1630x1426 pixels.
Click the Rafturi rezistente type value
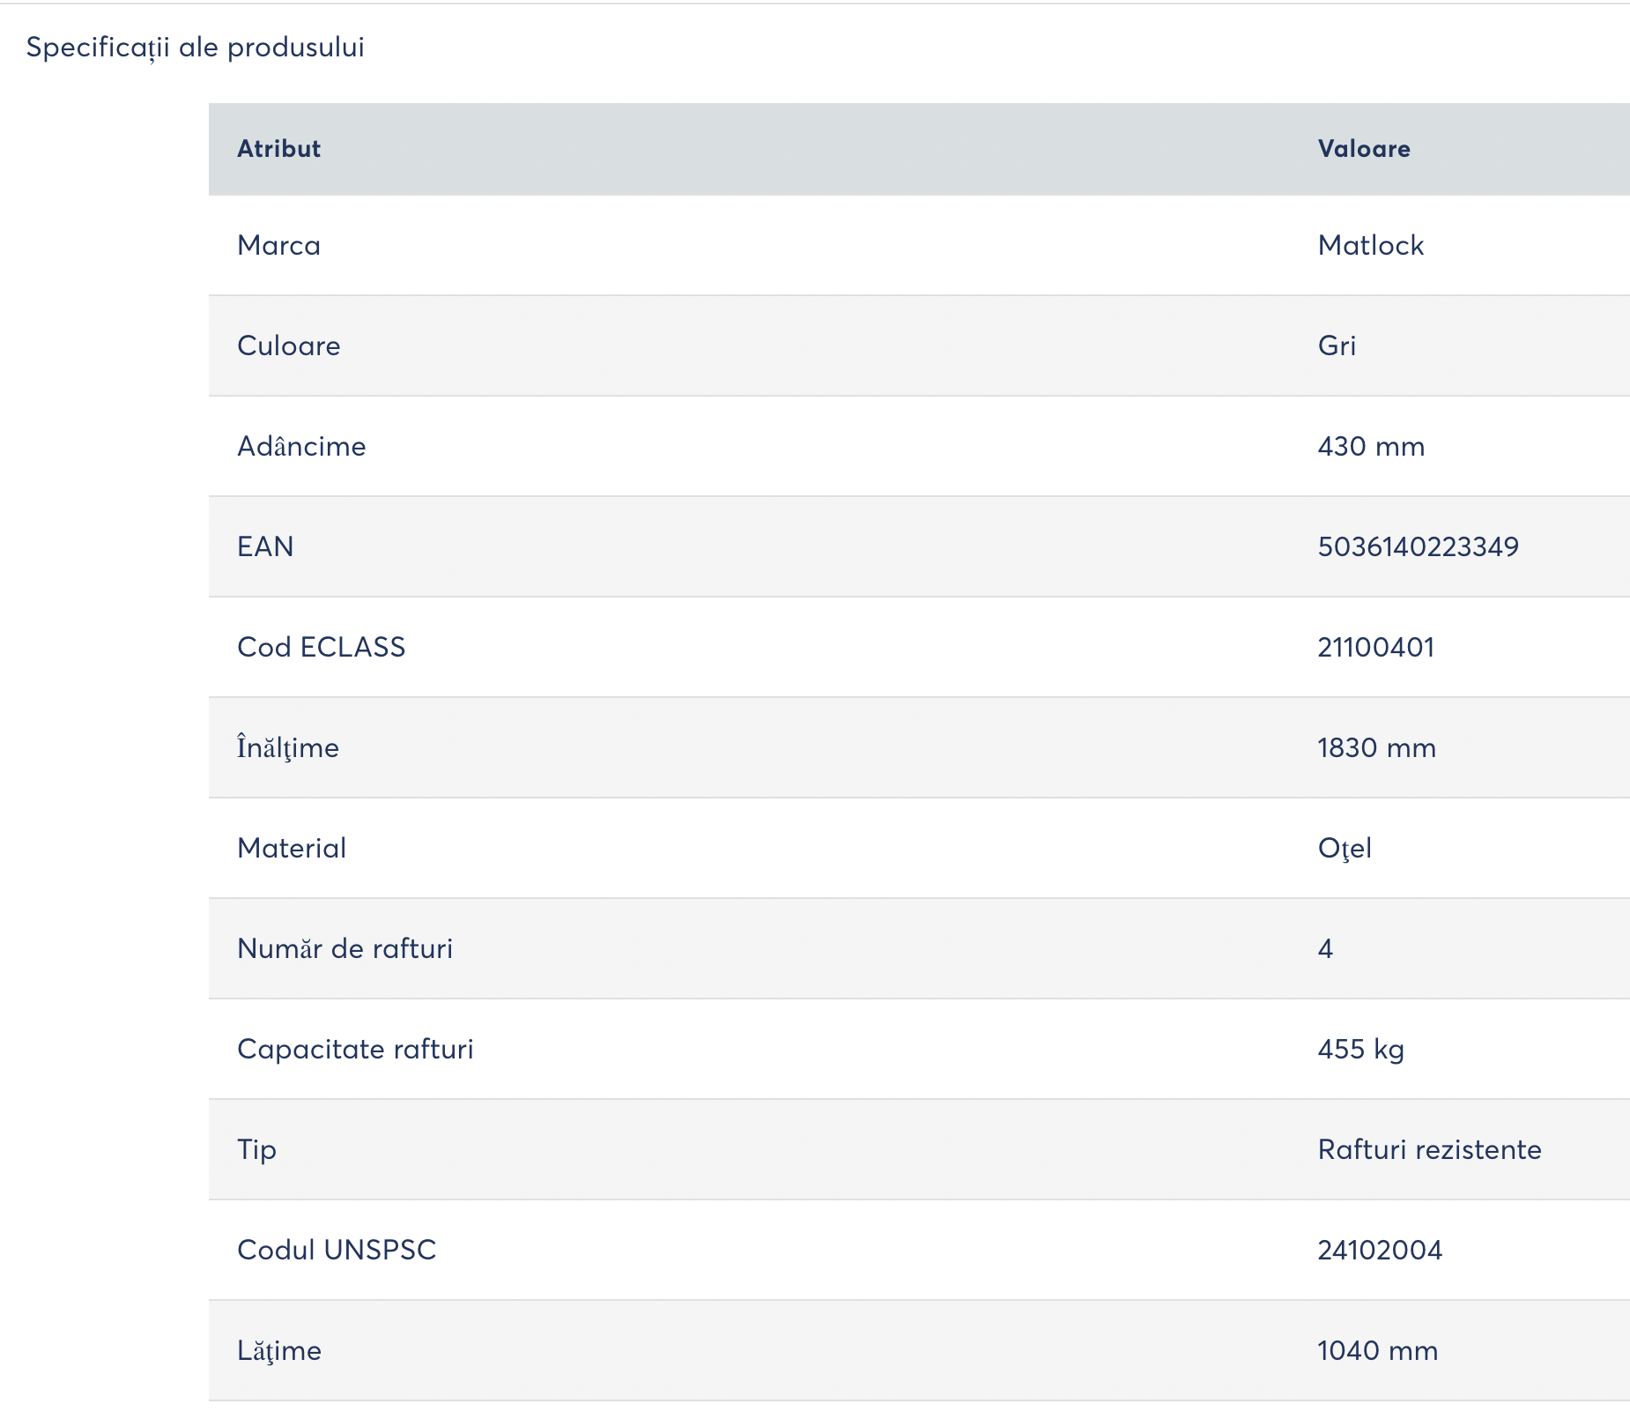pos(1429,1149)
